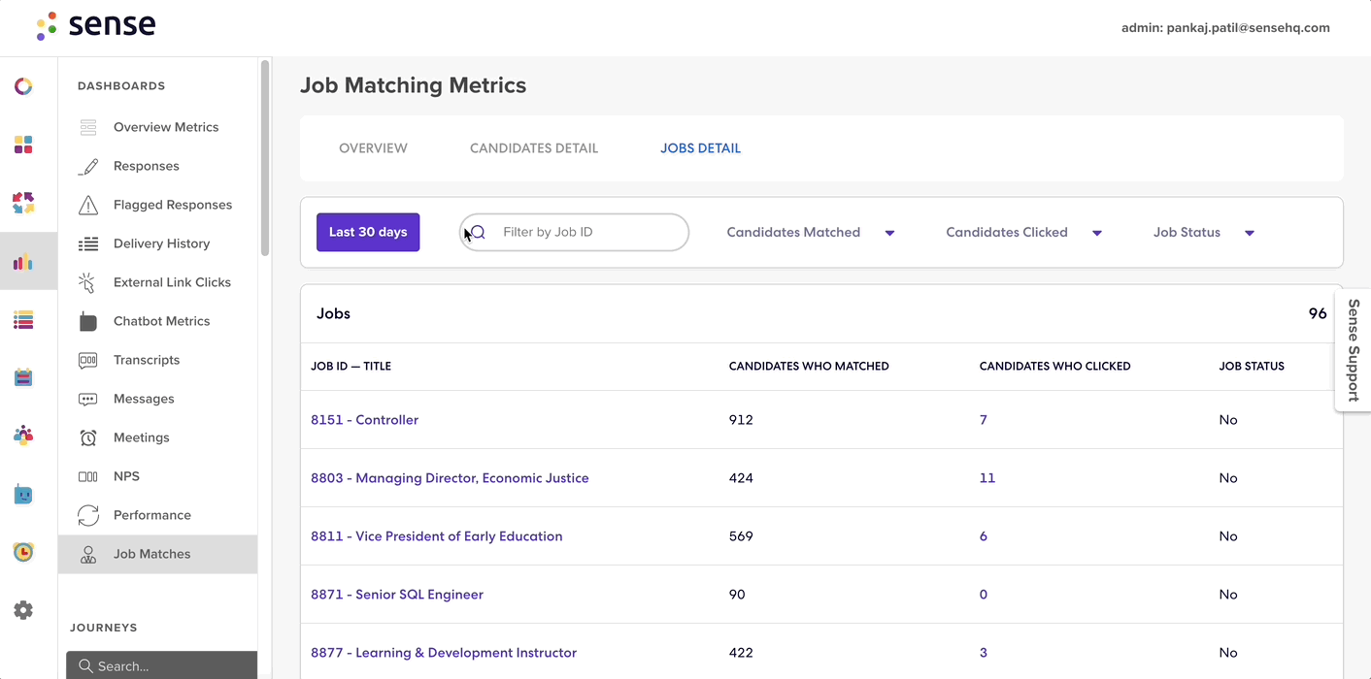
Task: Click the Flagged Responses warning triangle icon
Action: pyautogui.click(x=88, y=205)
